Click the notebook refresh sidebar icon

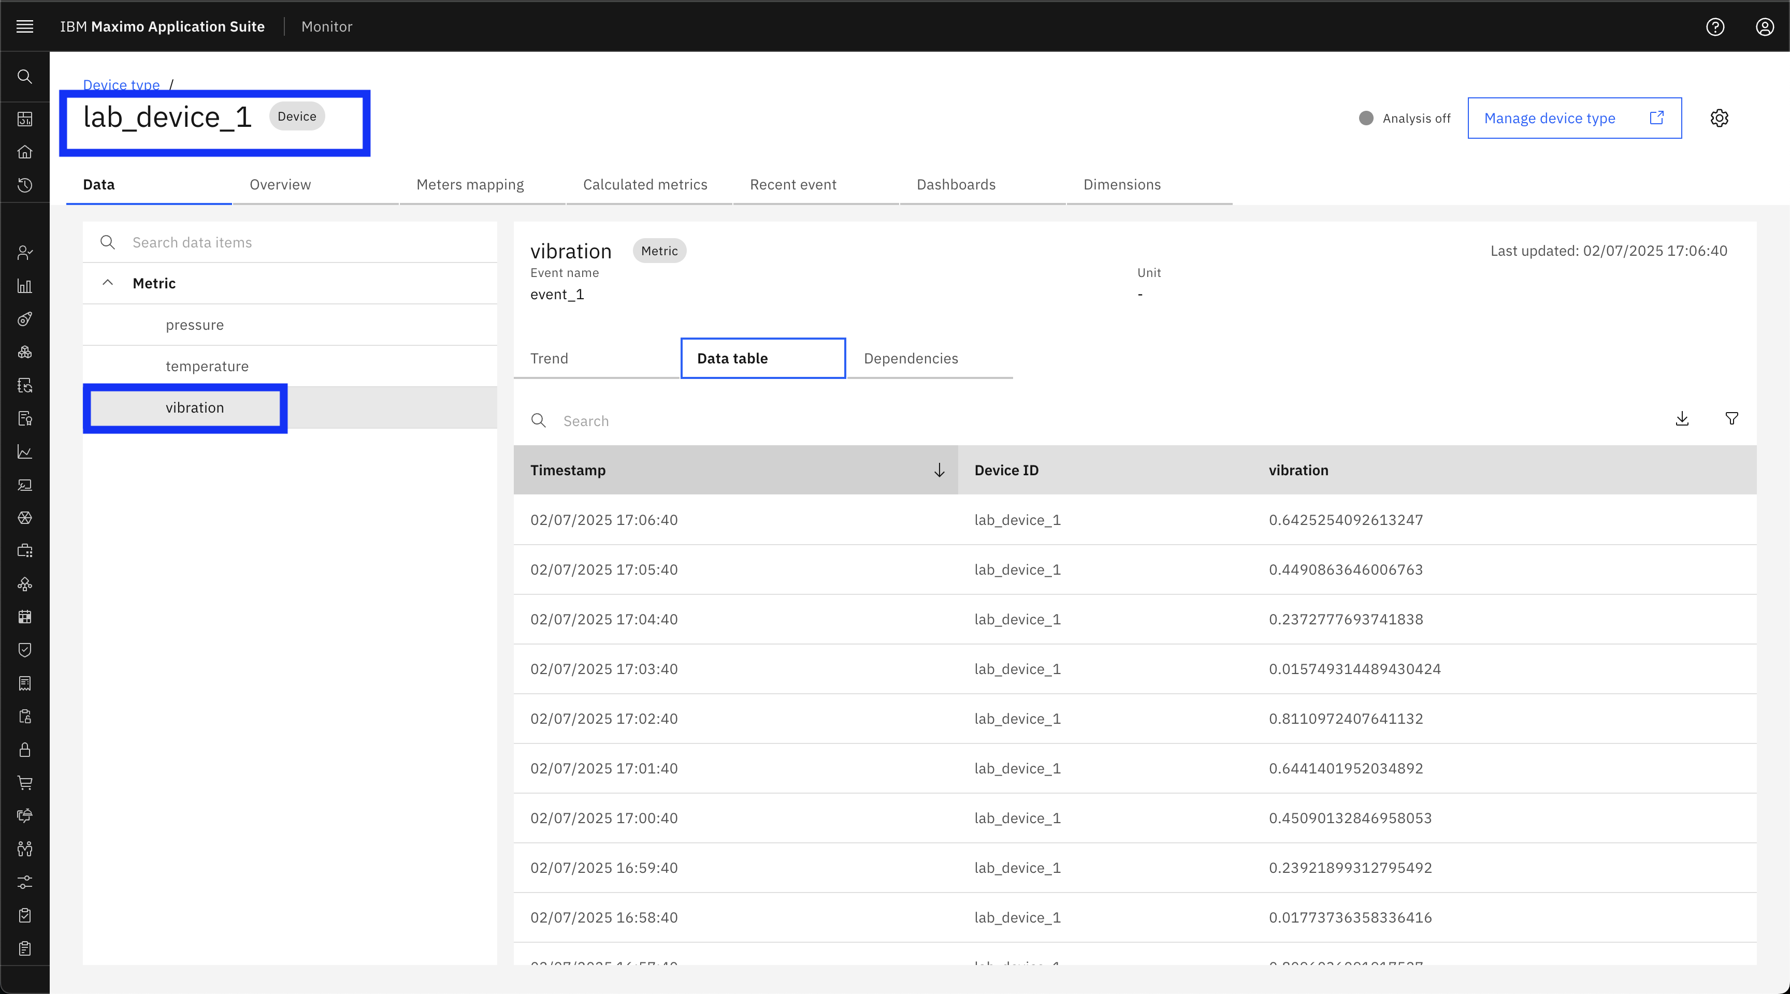[25, 386]
